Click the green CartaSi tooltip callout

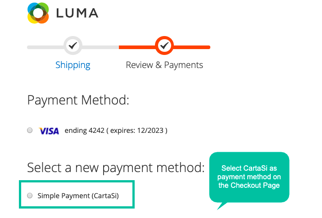coord(249,177)
